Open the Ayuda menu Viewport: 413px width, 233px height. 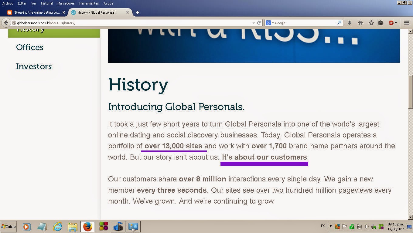tap(108, 3)
